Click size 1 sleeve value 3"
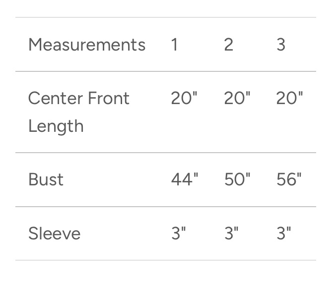The width and height of the screenshot is (336, 282). (x=179, y=233)
